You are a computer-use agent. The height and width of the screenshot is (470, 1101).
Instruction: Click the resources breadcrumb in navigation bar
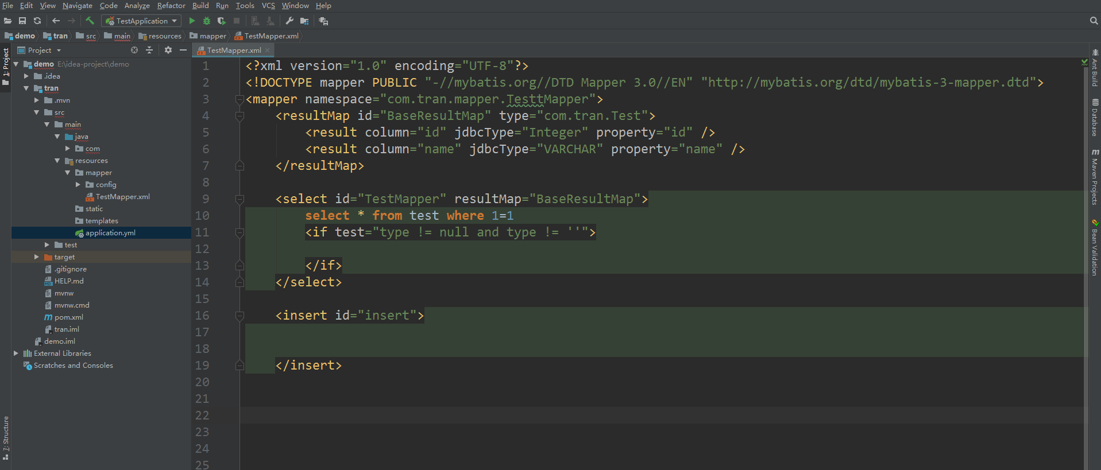pos(160,36)
